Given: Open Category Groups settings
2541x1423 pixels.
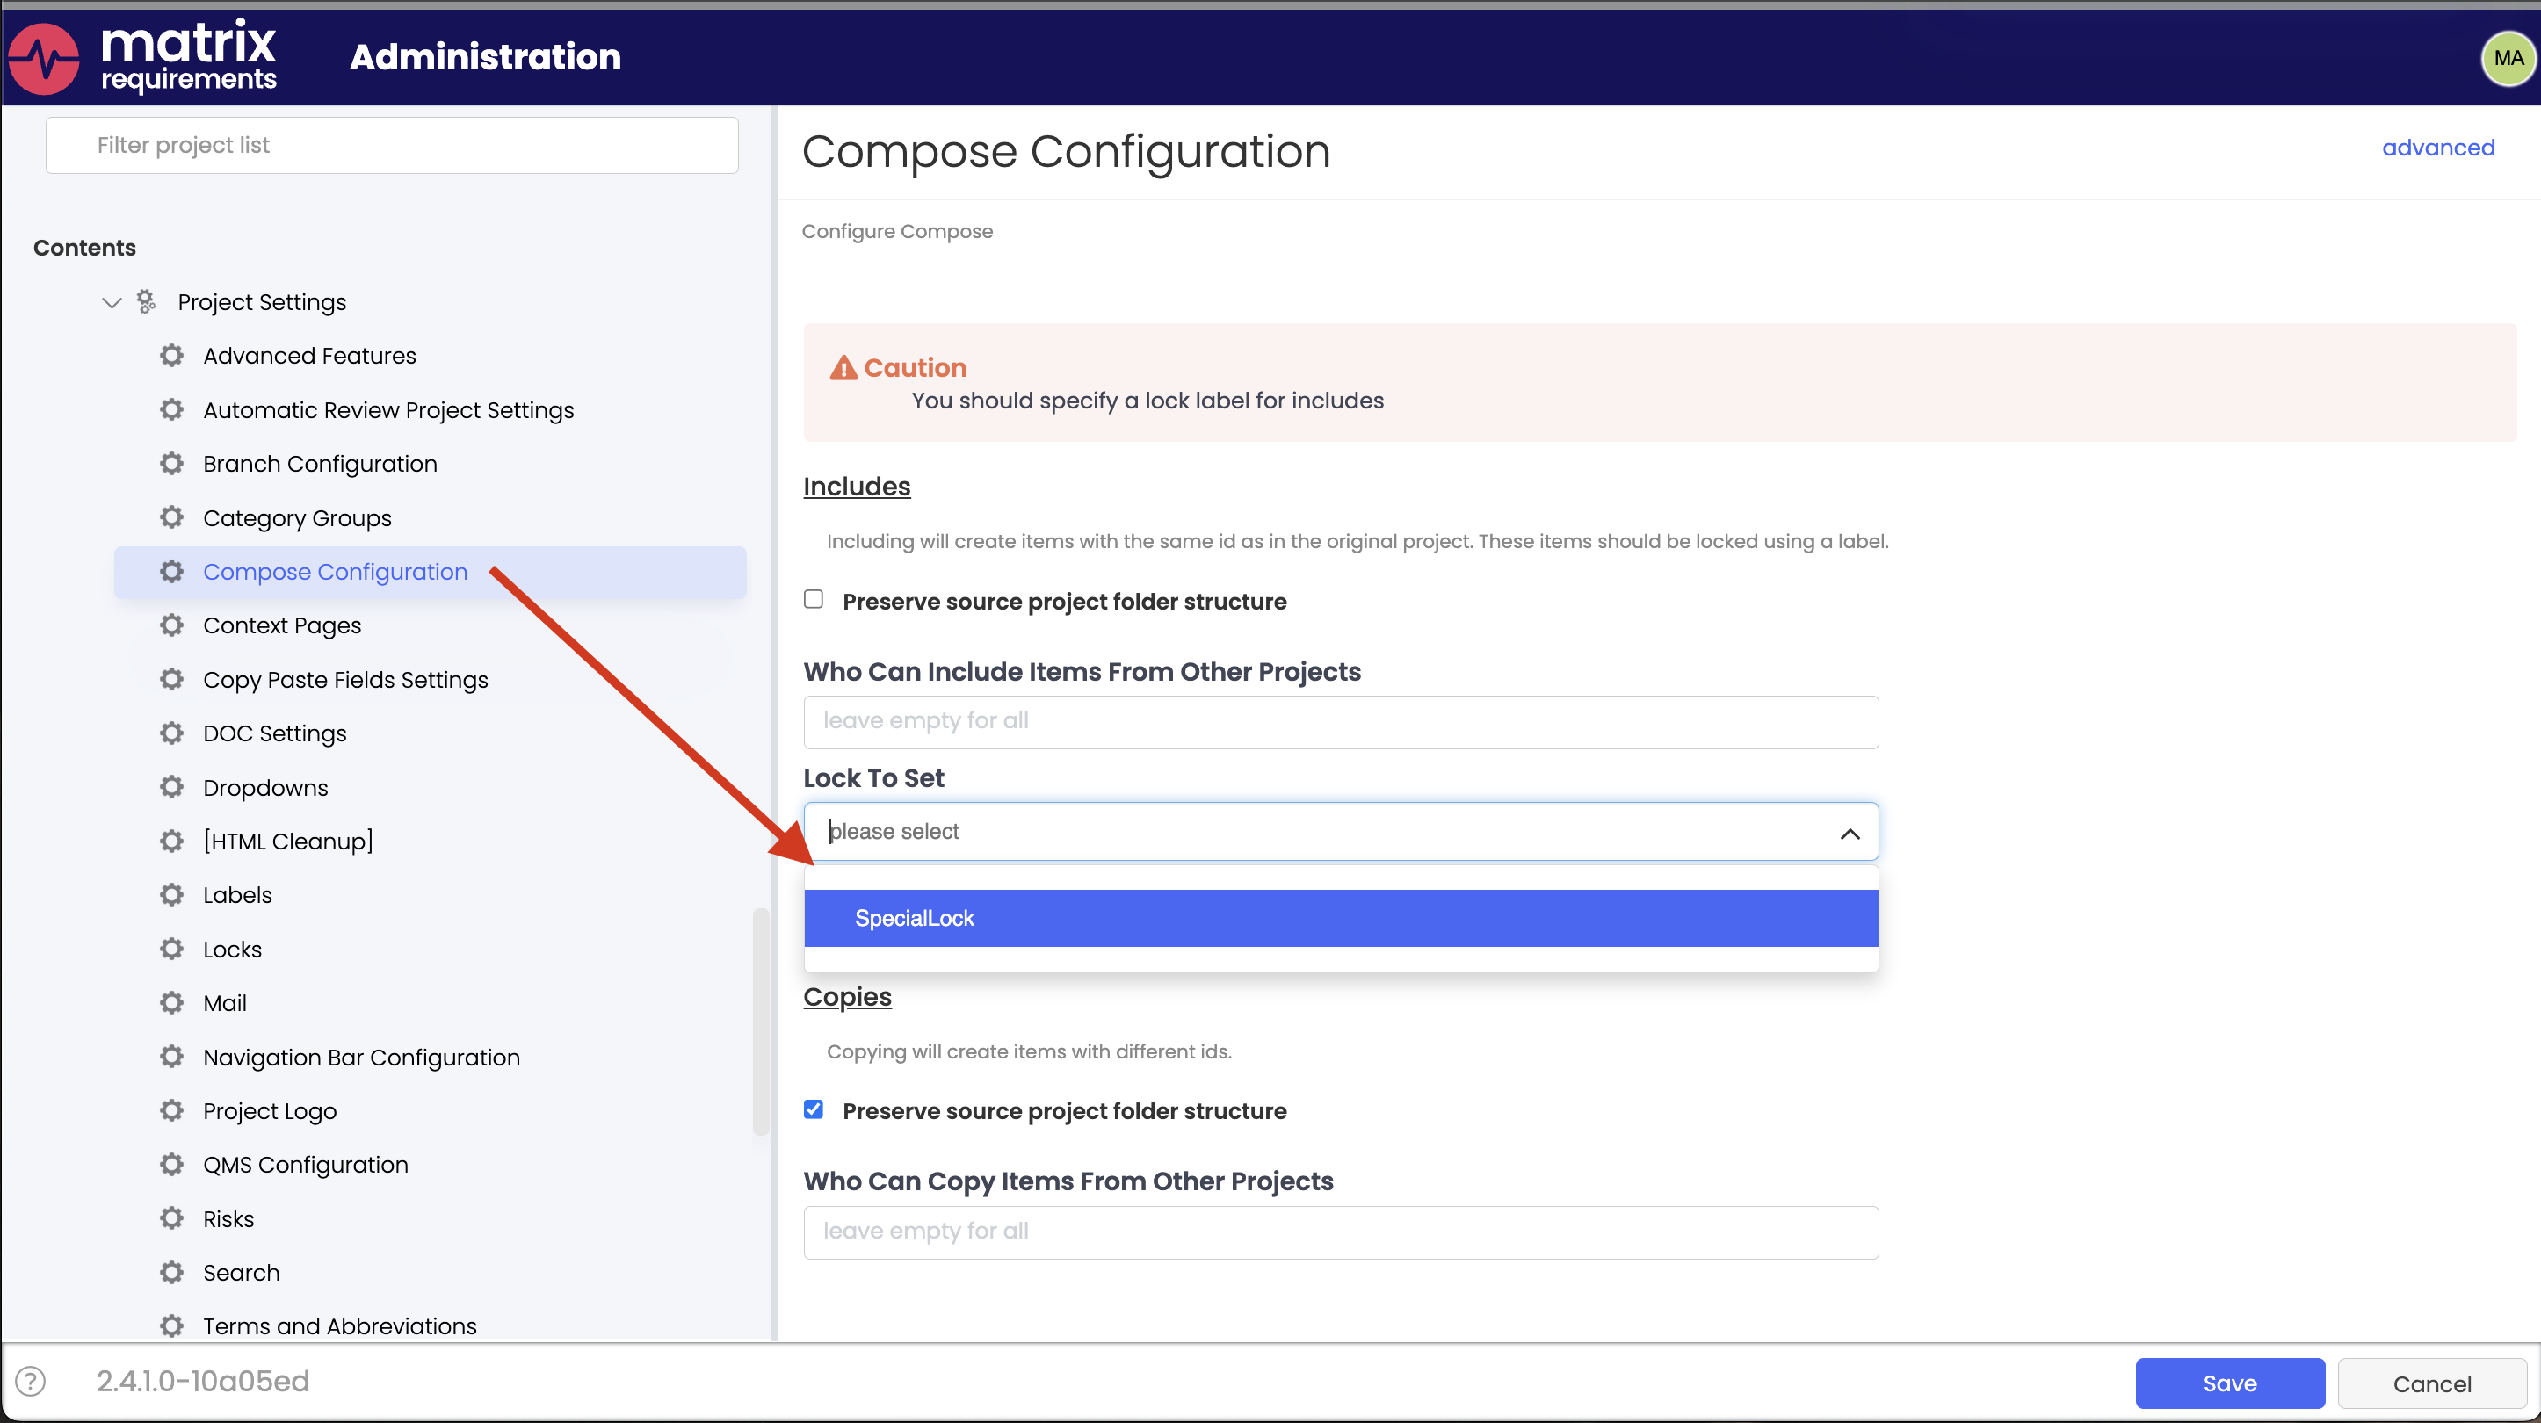Looking at the screenshot, I should tap(297, 517).
